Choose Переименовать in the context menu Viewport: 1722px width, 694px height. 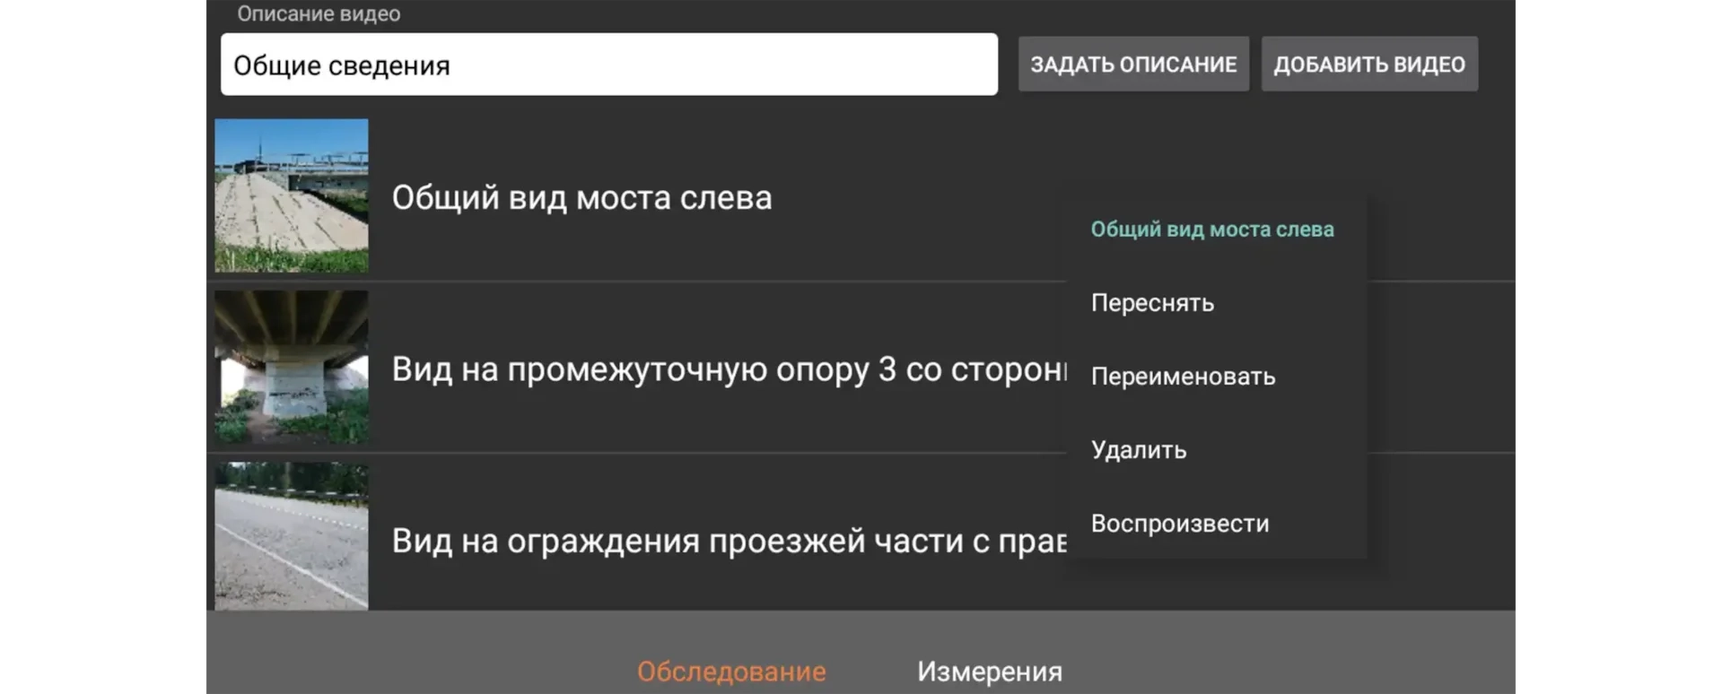[1183, 377]
